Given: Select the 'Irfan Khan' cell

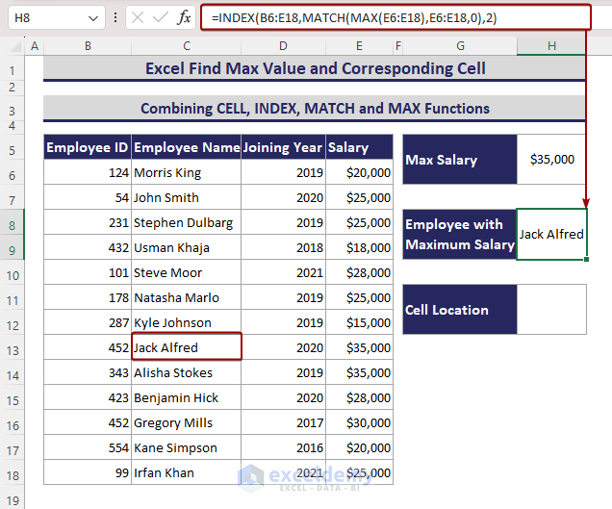Looking at the screenshot, I should click(x=187, y=472).
